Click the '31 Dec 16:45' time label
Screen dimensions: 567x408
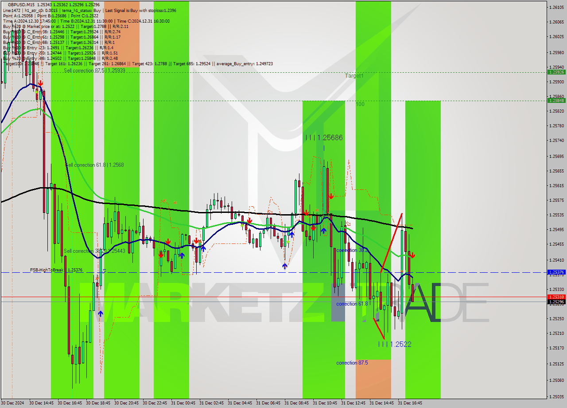410,403
